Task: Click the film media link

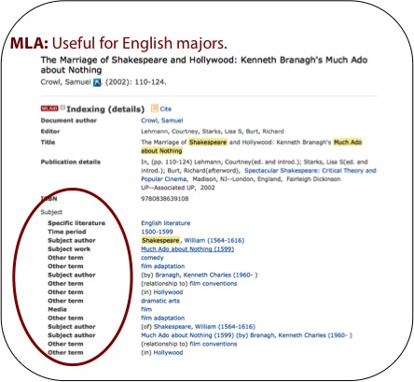Action: coord(146,309)
